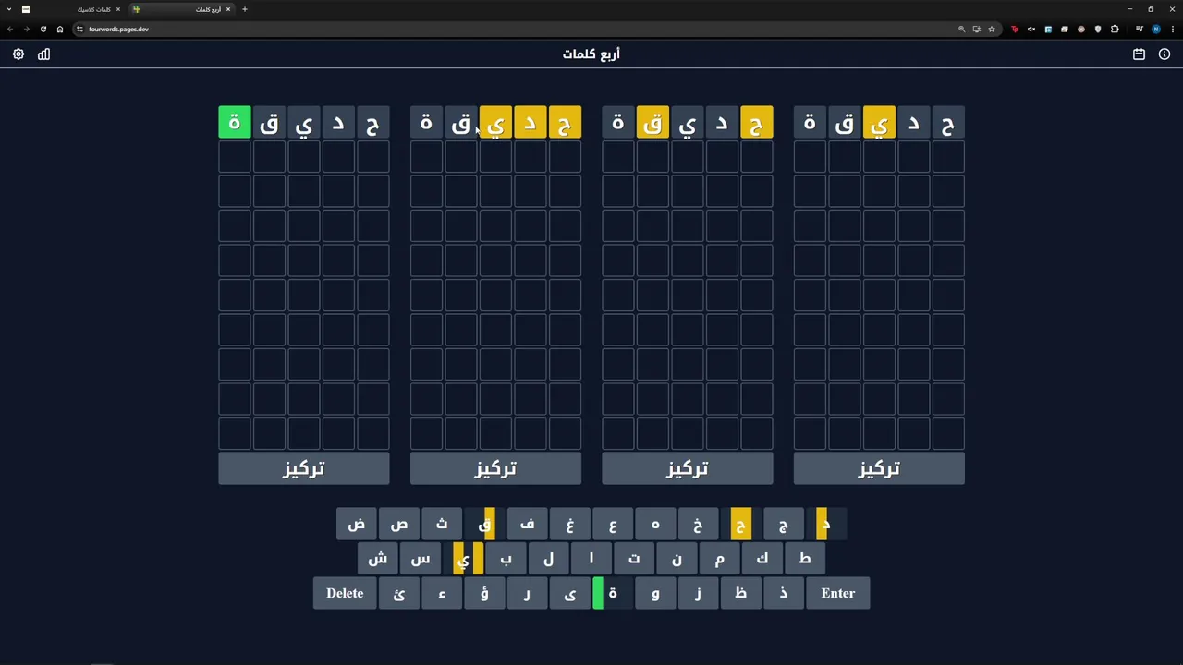Open the zoom magnifier icon in address bar

pos(961,29)
